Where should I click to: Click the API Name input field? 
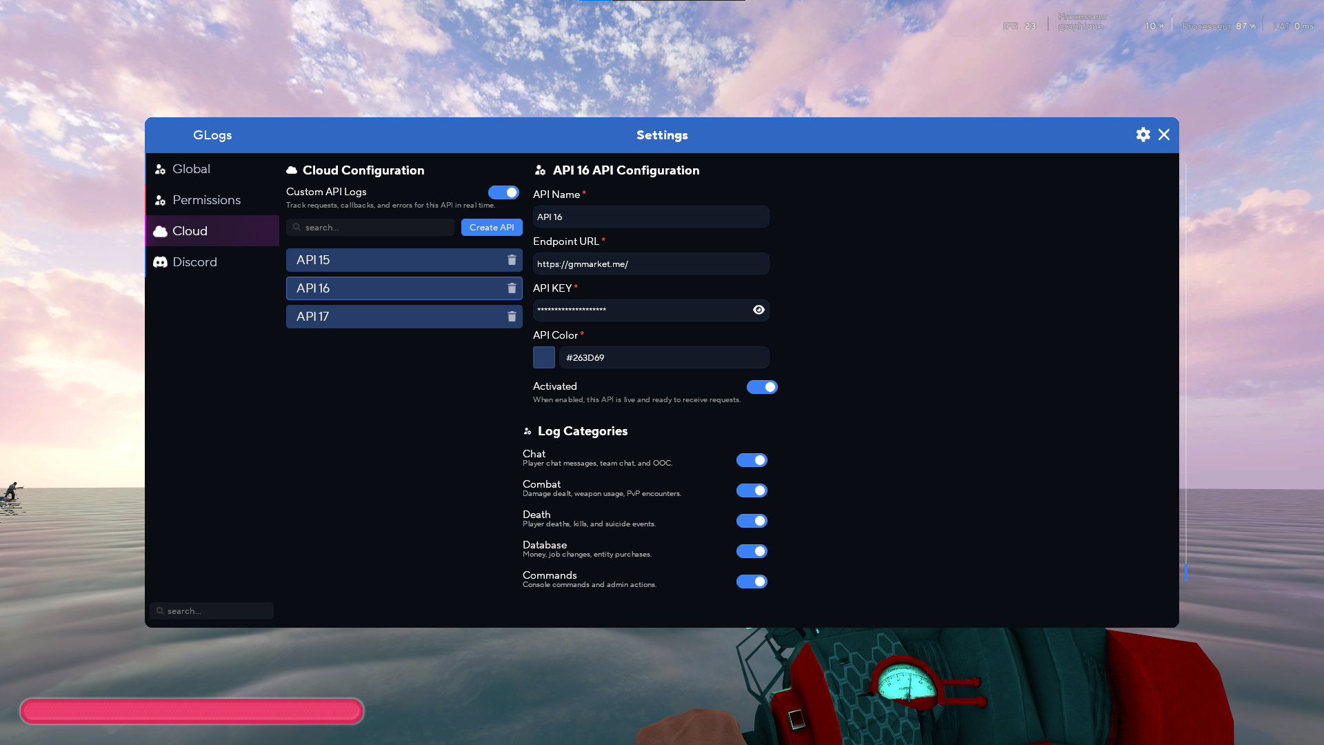651,217
